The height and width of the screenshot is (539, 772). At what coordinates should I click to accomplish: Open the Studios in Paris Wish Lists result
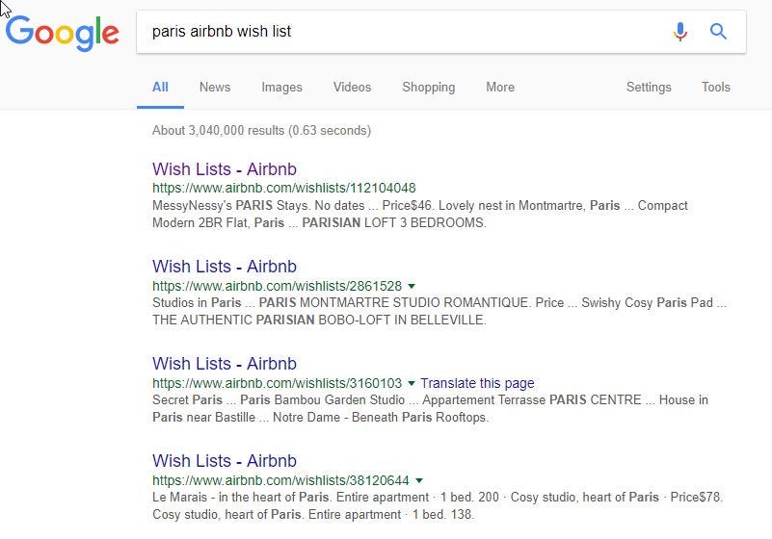[x=225, y=267]
